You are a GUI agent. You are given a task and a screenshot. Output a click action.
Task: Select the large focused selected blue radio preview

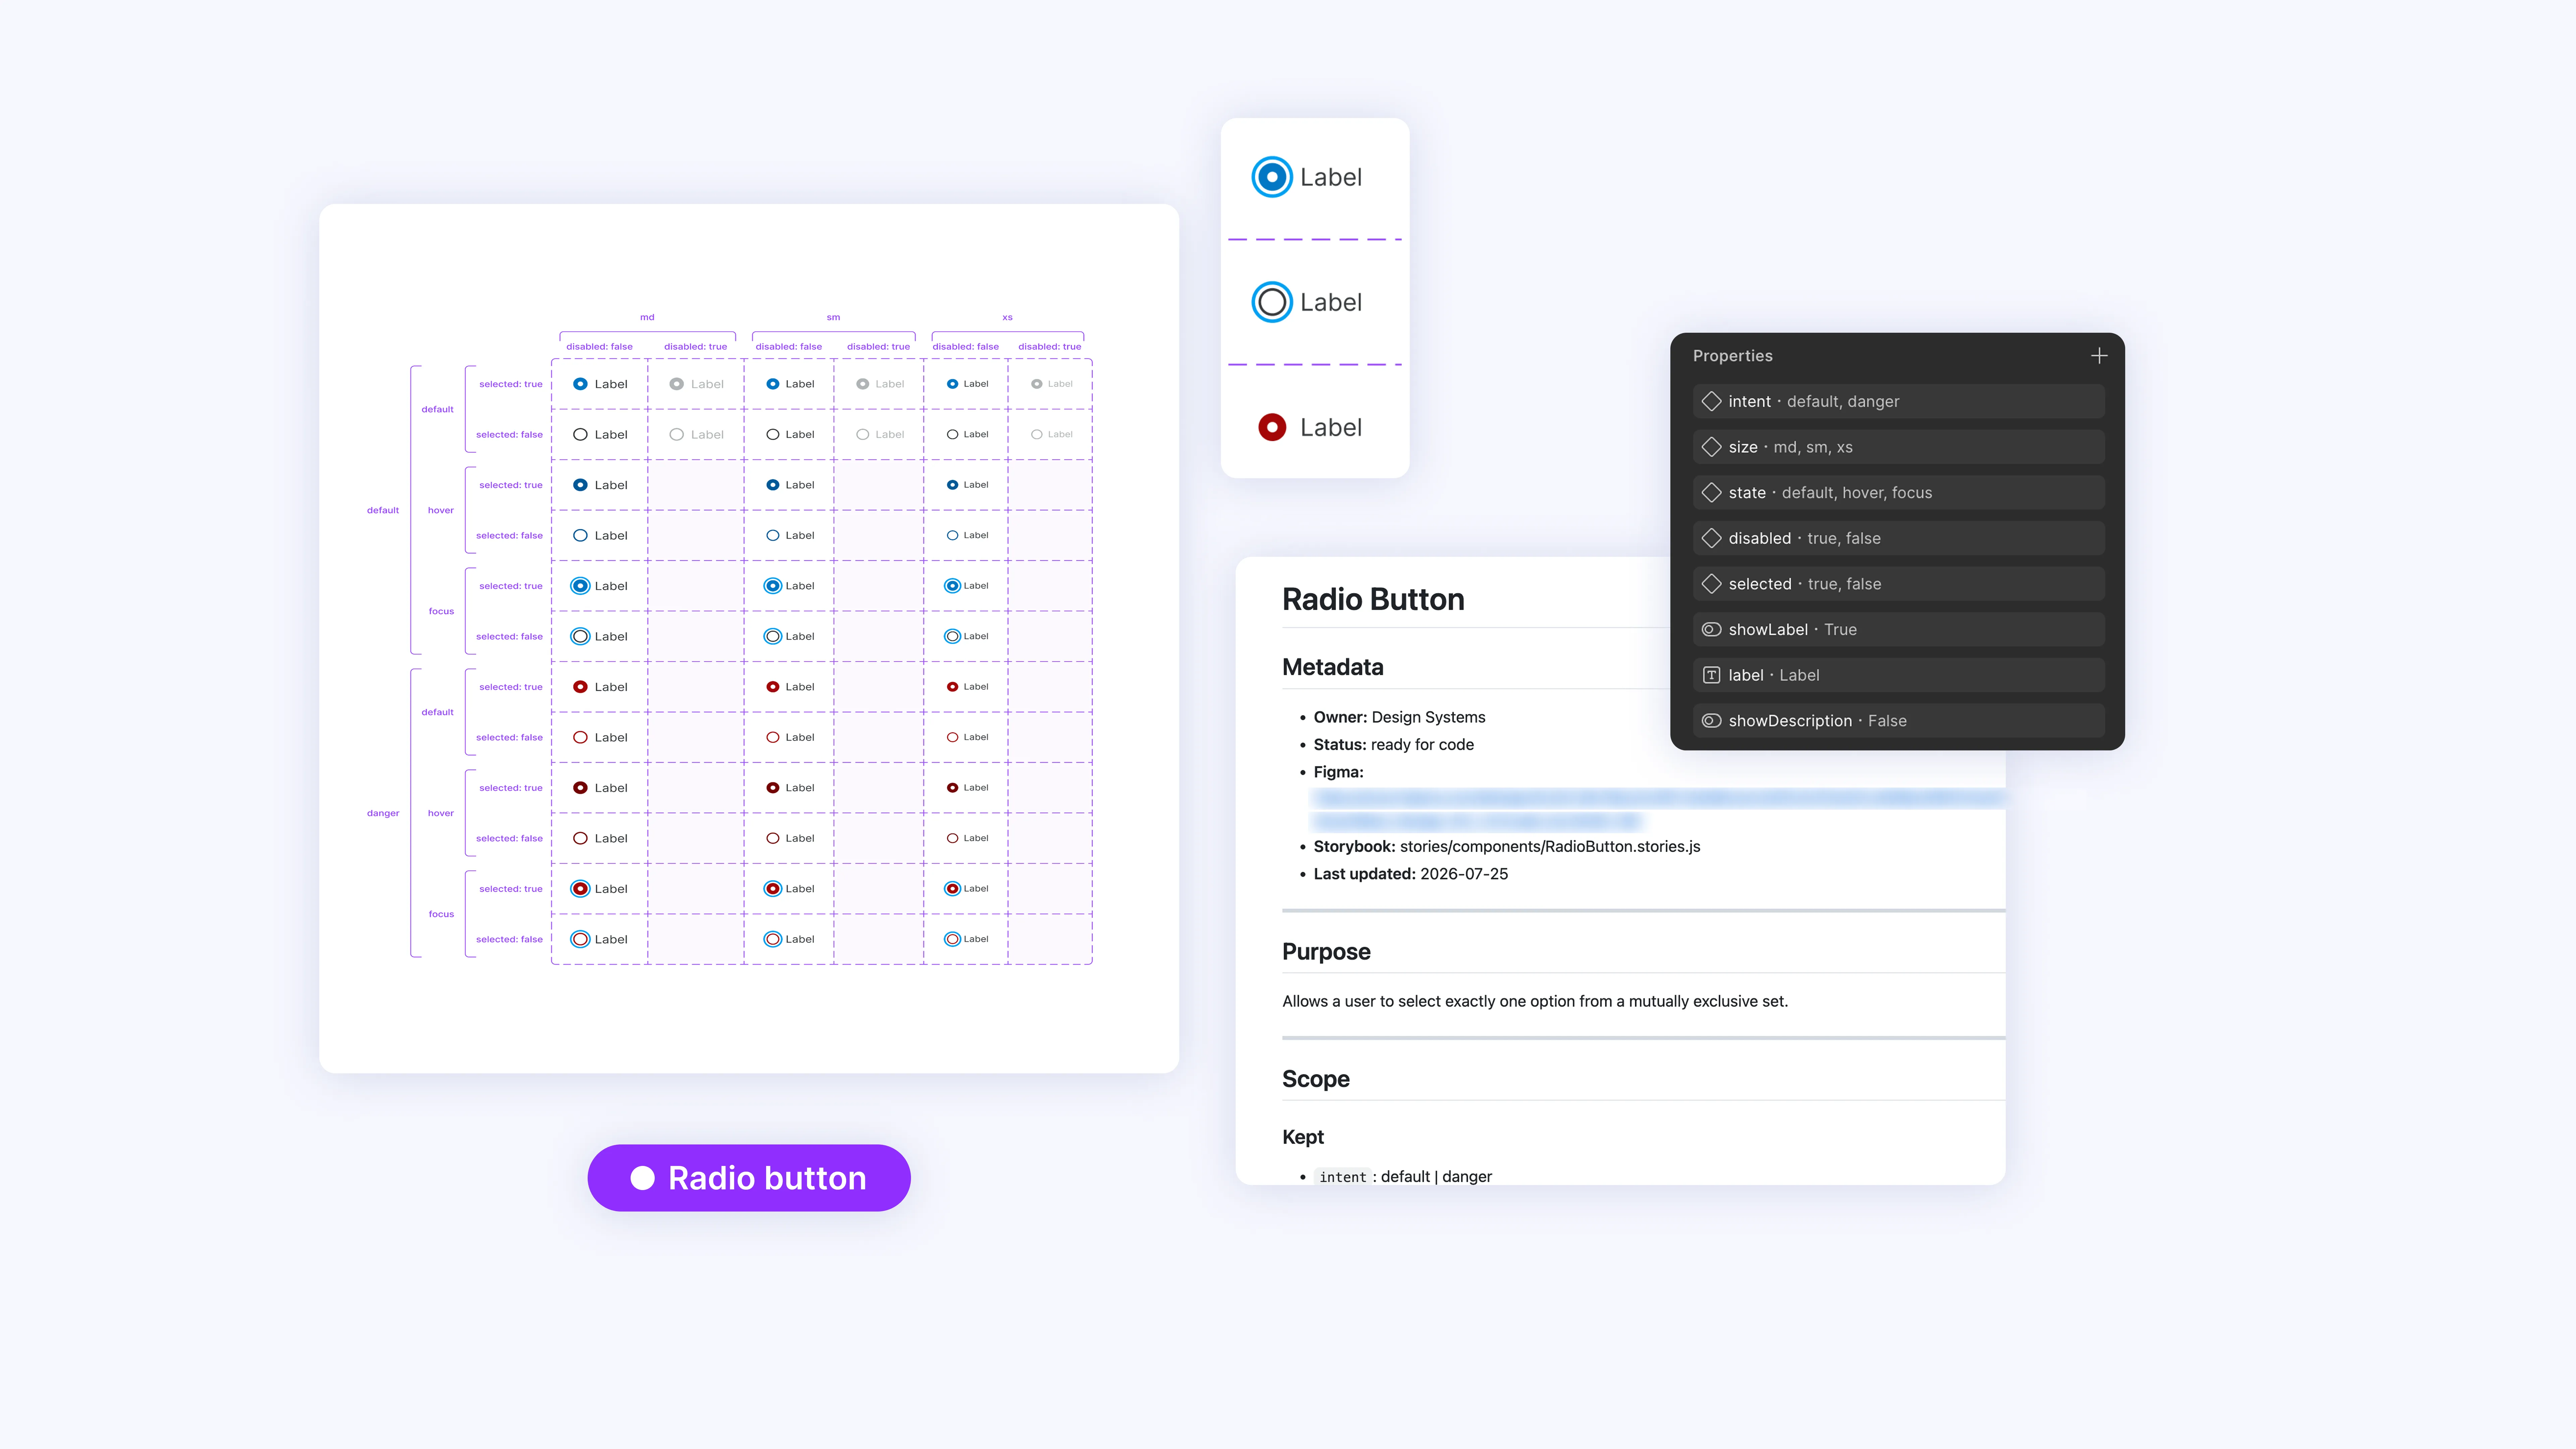[1272, 177]
